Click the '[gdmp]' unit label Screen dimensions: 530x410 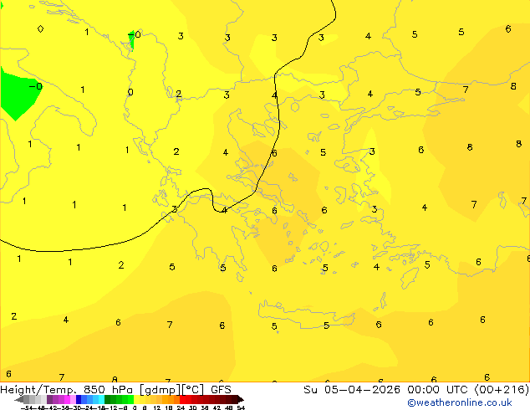161,390
